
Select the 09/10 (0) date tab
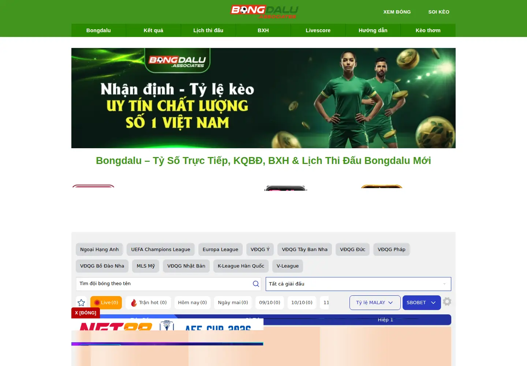[270, 303]
